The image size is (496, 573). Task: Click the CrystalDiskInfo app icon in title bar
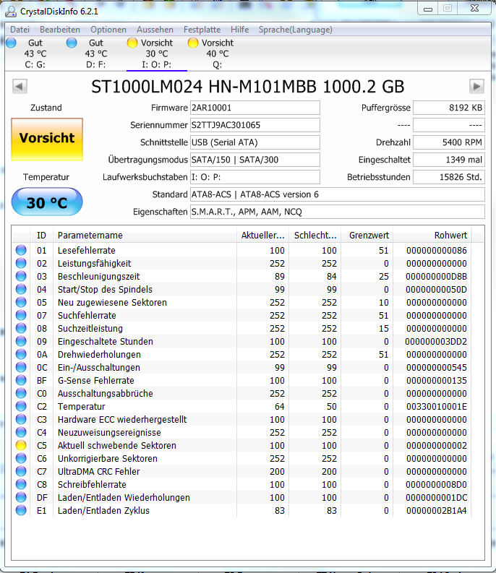click(11, 12)
